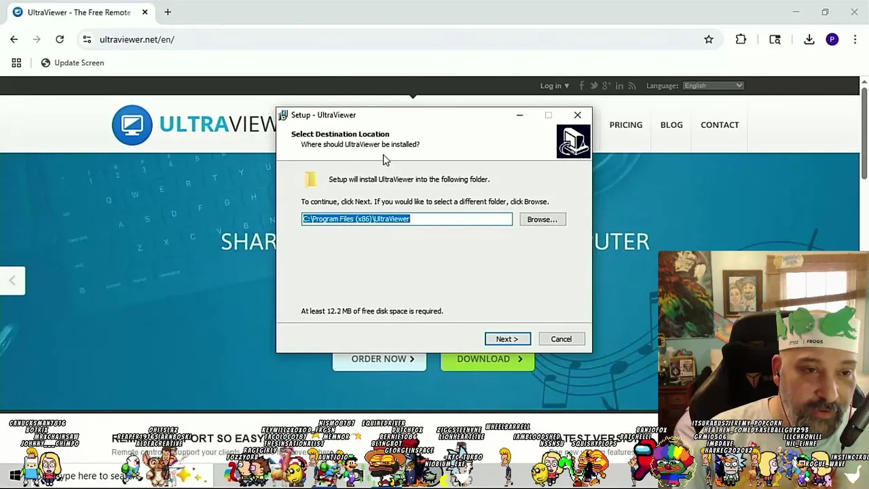This screenshot has width=869, height=489.
Task: Click the Facebook icon in site header
Action: [582, 86]
